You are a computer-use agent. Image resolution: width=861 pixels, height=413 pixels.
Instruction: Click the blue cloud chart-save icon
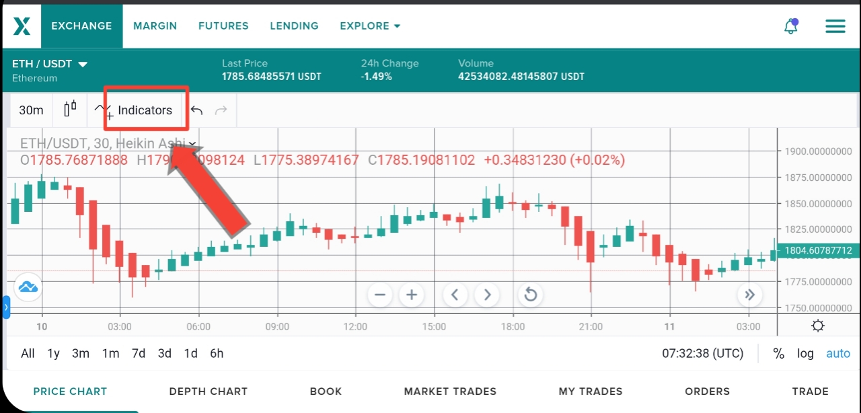(28, 287)
